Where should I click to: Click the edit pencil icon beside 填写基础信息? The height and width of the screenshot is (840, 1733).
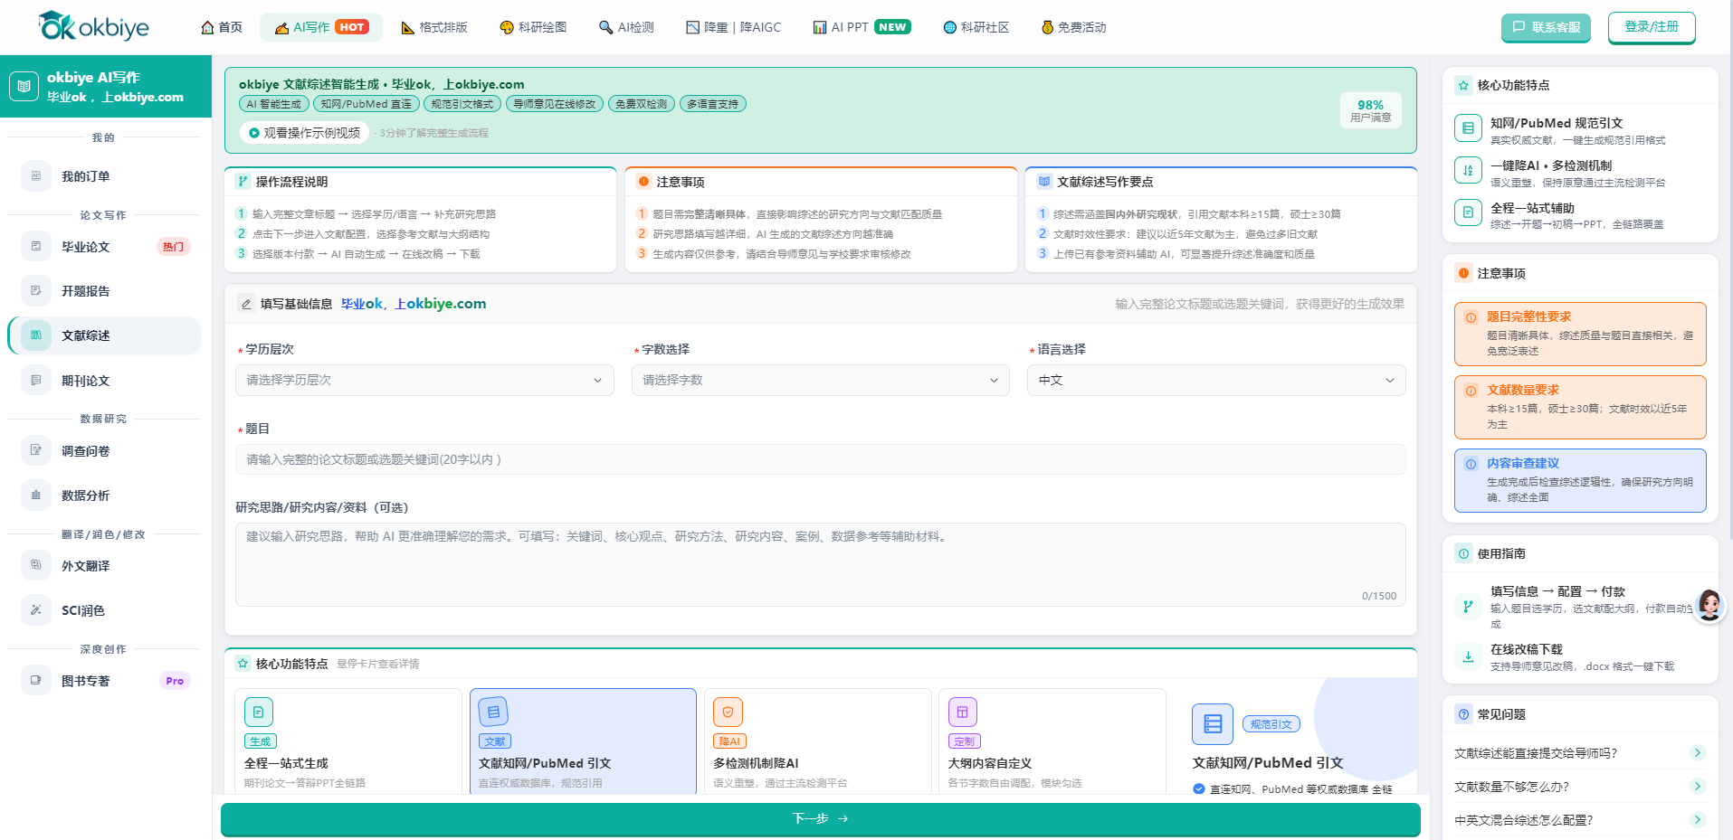coord(246,304)
